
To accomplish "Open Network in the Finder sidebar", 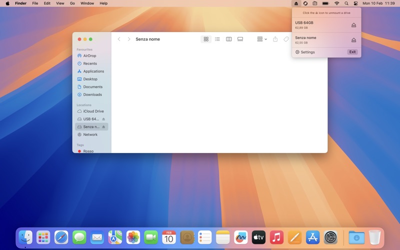I will point(92,134).
